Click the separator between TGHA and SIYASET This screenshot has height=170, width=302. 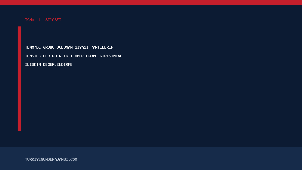pos(40,20)
